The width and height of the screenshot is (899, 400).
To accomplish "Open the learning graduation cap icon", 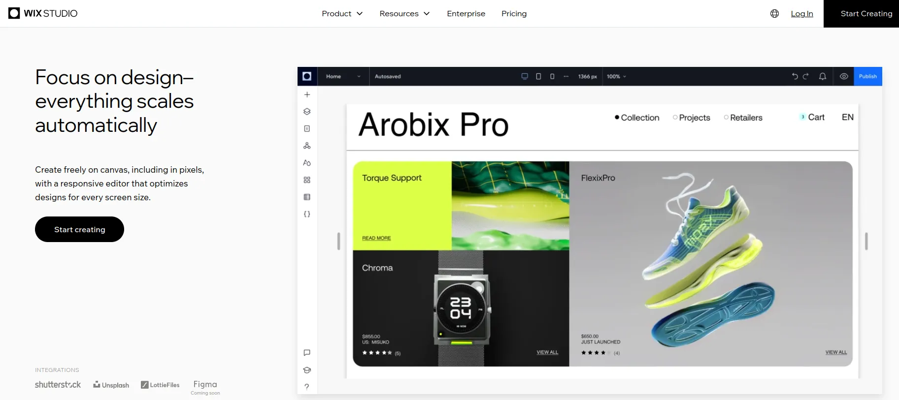I will (307, 370).
